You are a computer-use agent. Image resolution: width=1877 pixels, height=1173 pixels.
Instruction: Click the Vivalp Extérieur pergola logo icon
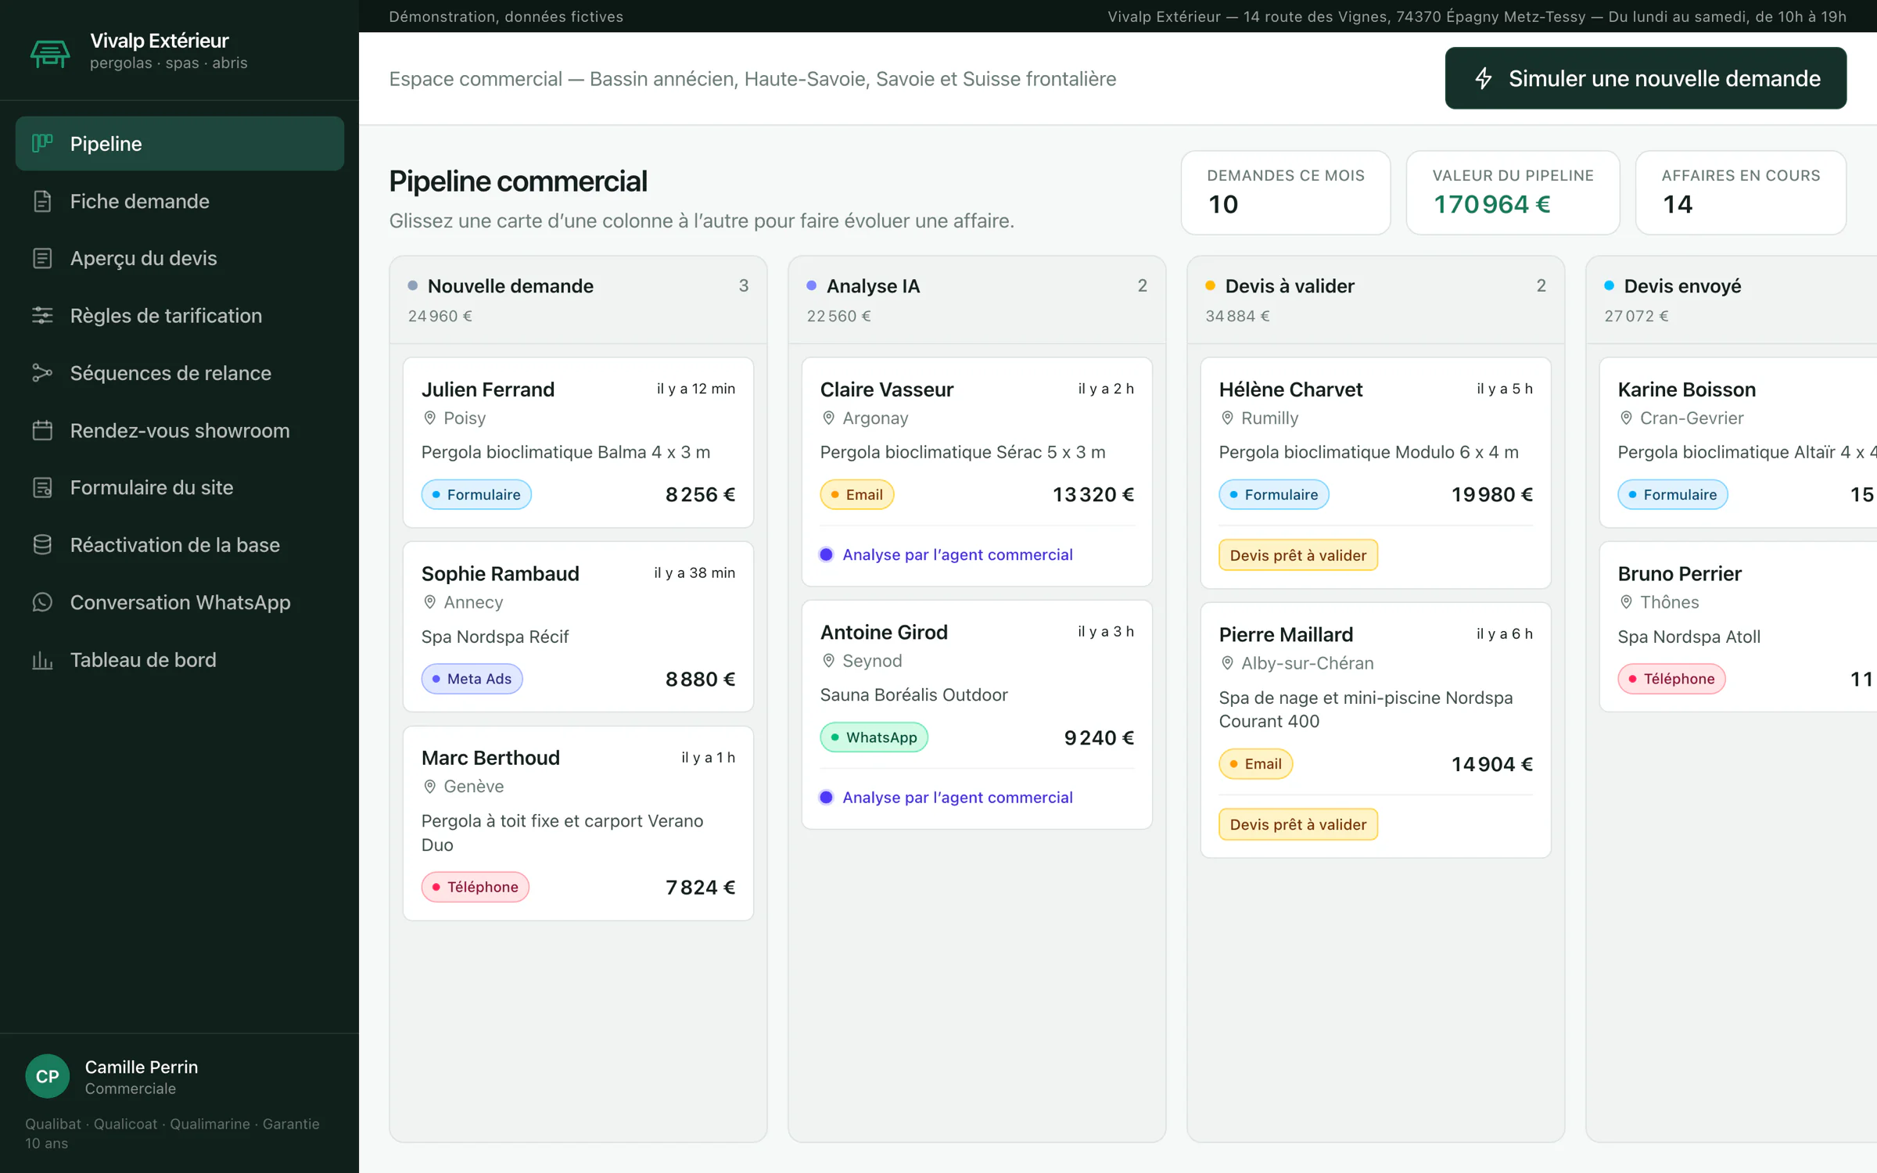50,52
